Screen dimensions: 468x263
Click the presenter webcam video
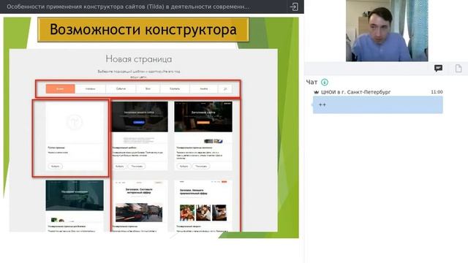[x=387, y=31]
